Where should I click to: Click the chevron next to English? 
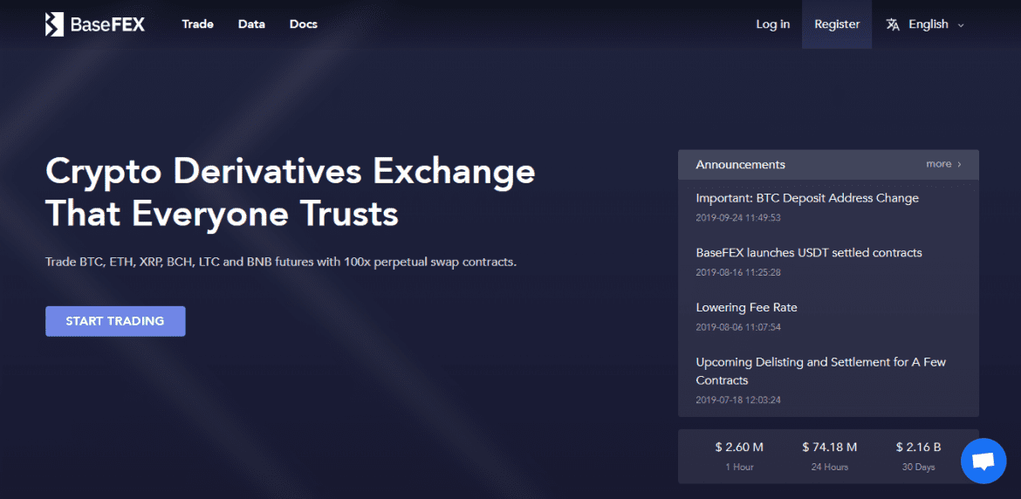click(x=961, y=25)
